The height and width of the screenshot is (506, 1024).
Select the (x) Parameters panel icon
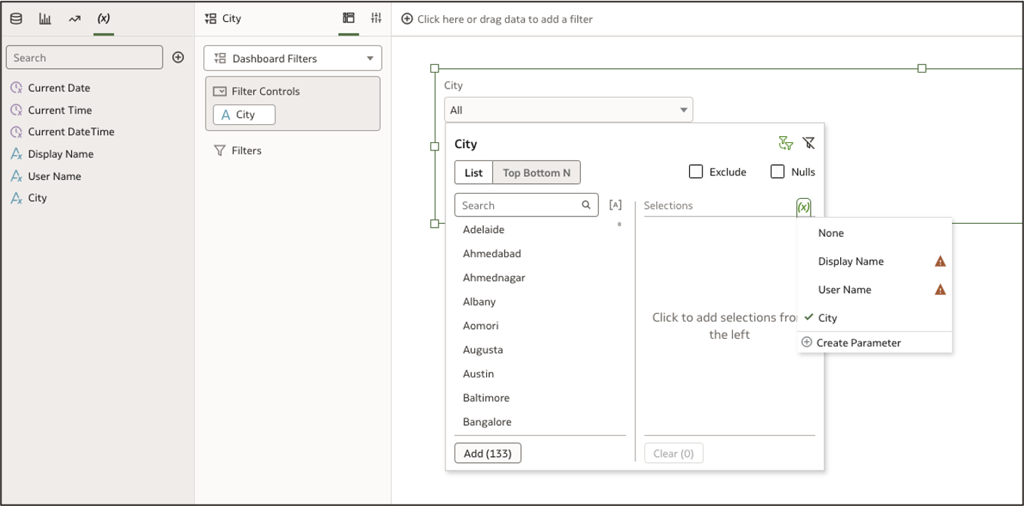click(x=104, y=18)
